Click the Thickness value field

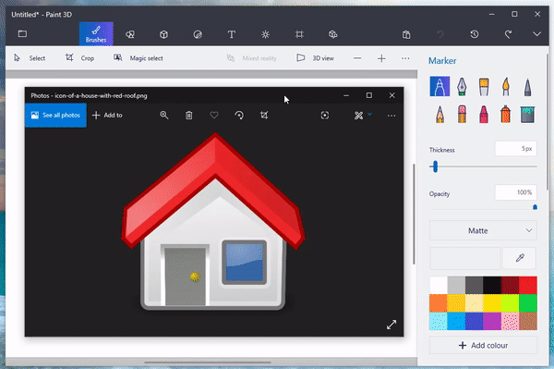pos(516,149)
